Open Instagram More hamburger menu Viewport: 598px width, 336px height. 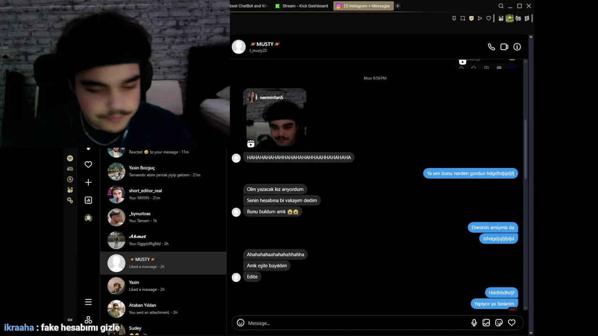point(88,302)
